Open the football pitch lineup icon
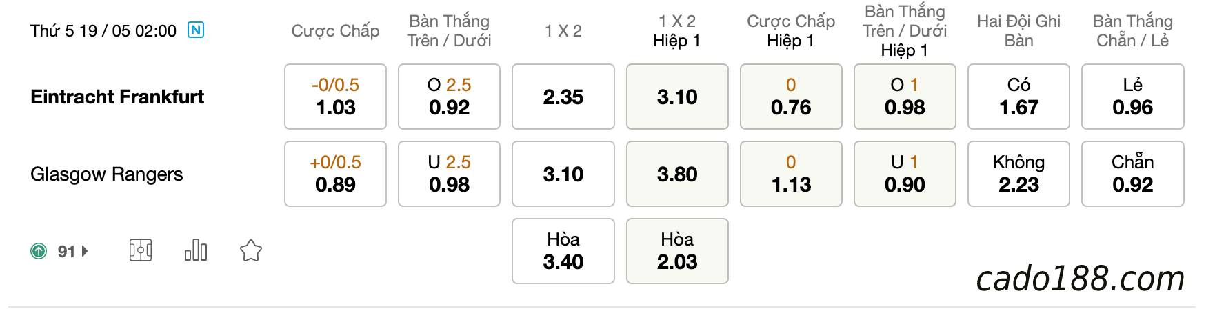Image resolution: width=1215 pixels, height=320 pixels. [141, 250]
